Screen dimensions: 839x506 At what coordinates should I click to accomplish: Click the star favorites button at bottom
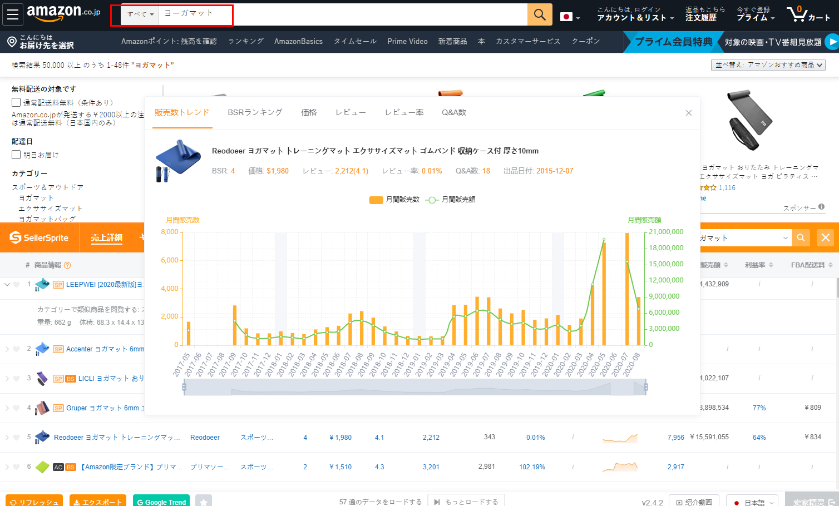pos(204,502)
